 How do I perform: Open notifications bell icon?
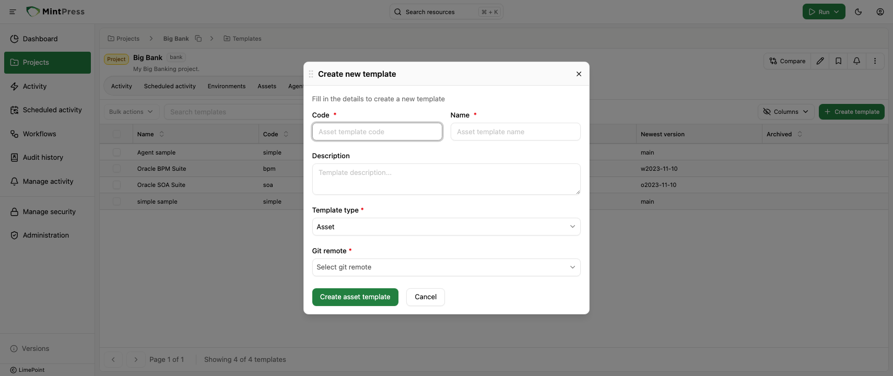coord(856,61)
